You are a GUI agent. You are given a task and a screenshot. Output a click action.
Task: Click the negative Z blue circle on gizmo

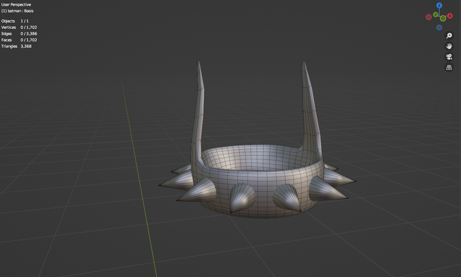coord(439,28)
